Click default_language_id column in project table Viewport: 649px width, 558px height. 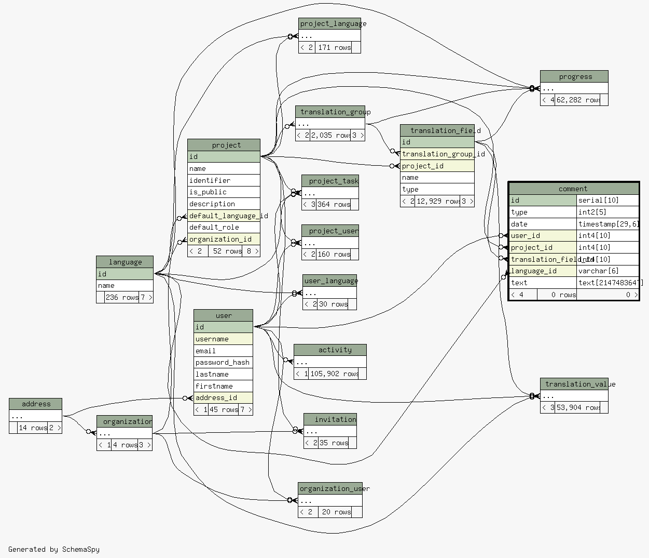tap(224, 216)
